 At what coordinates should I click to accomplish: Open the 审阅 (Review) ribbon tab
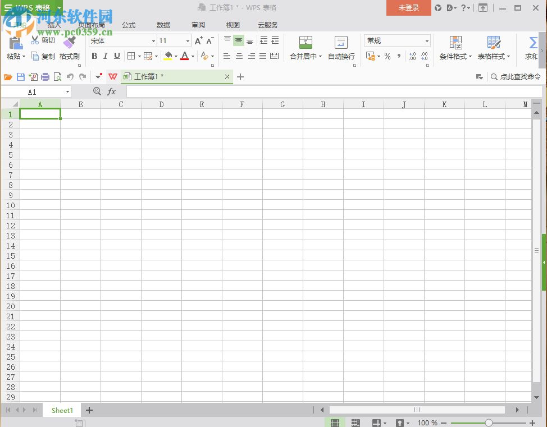(198, 25)
